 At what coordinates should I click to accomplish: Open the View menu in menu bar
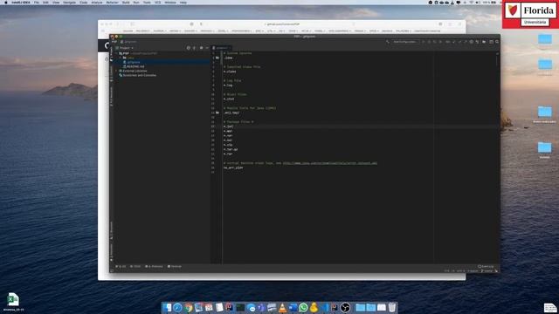click(56, 2)
